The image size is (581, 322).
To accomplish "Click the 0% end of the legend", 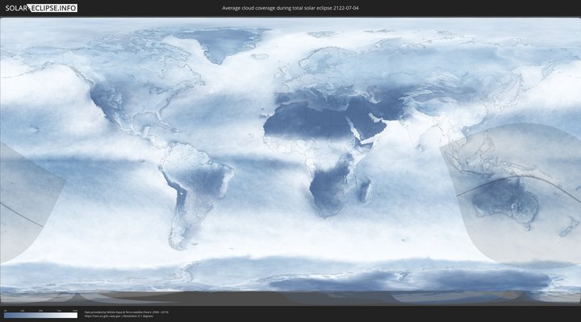I will pos(5,316).
